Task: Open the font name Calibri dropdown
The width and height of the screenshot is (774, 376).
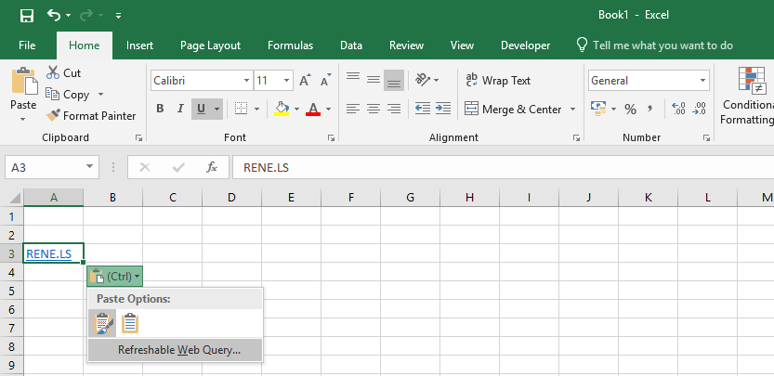Action: click(246, 81)
